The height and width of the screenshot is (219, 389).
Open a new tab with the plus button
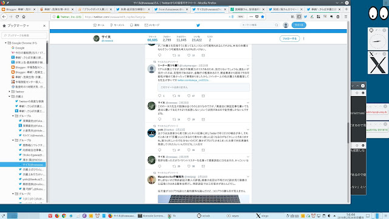click(x=346, y=9)
